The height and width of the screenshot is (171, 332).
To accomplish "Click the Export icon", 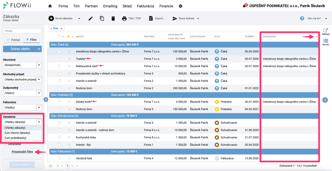I will click(151, 18).
